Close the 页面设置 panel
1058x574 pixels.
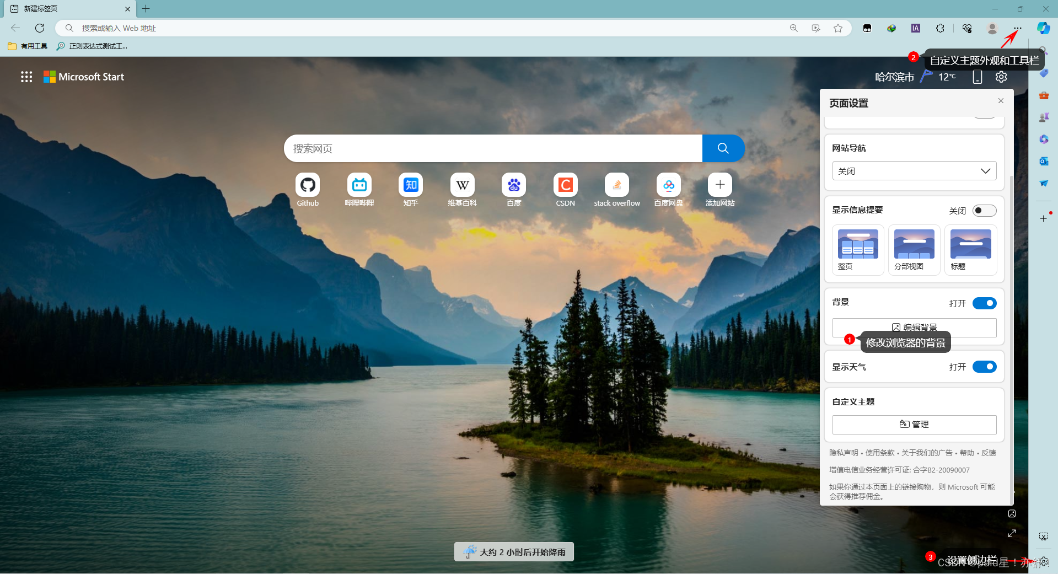1001,100
